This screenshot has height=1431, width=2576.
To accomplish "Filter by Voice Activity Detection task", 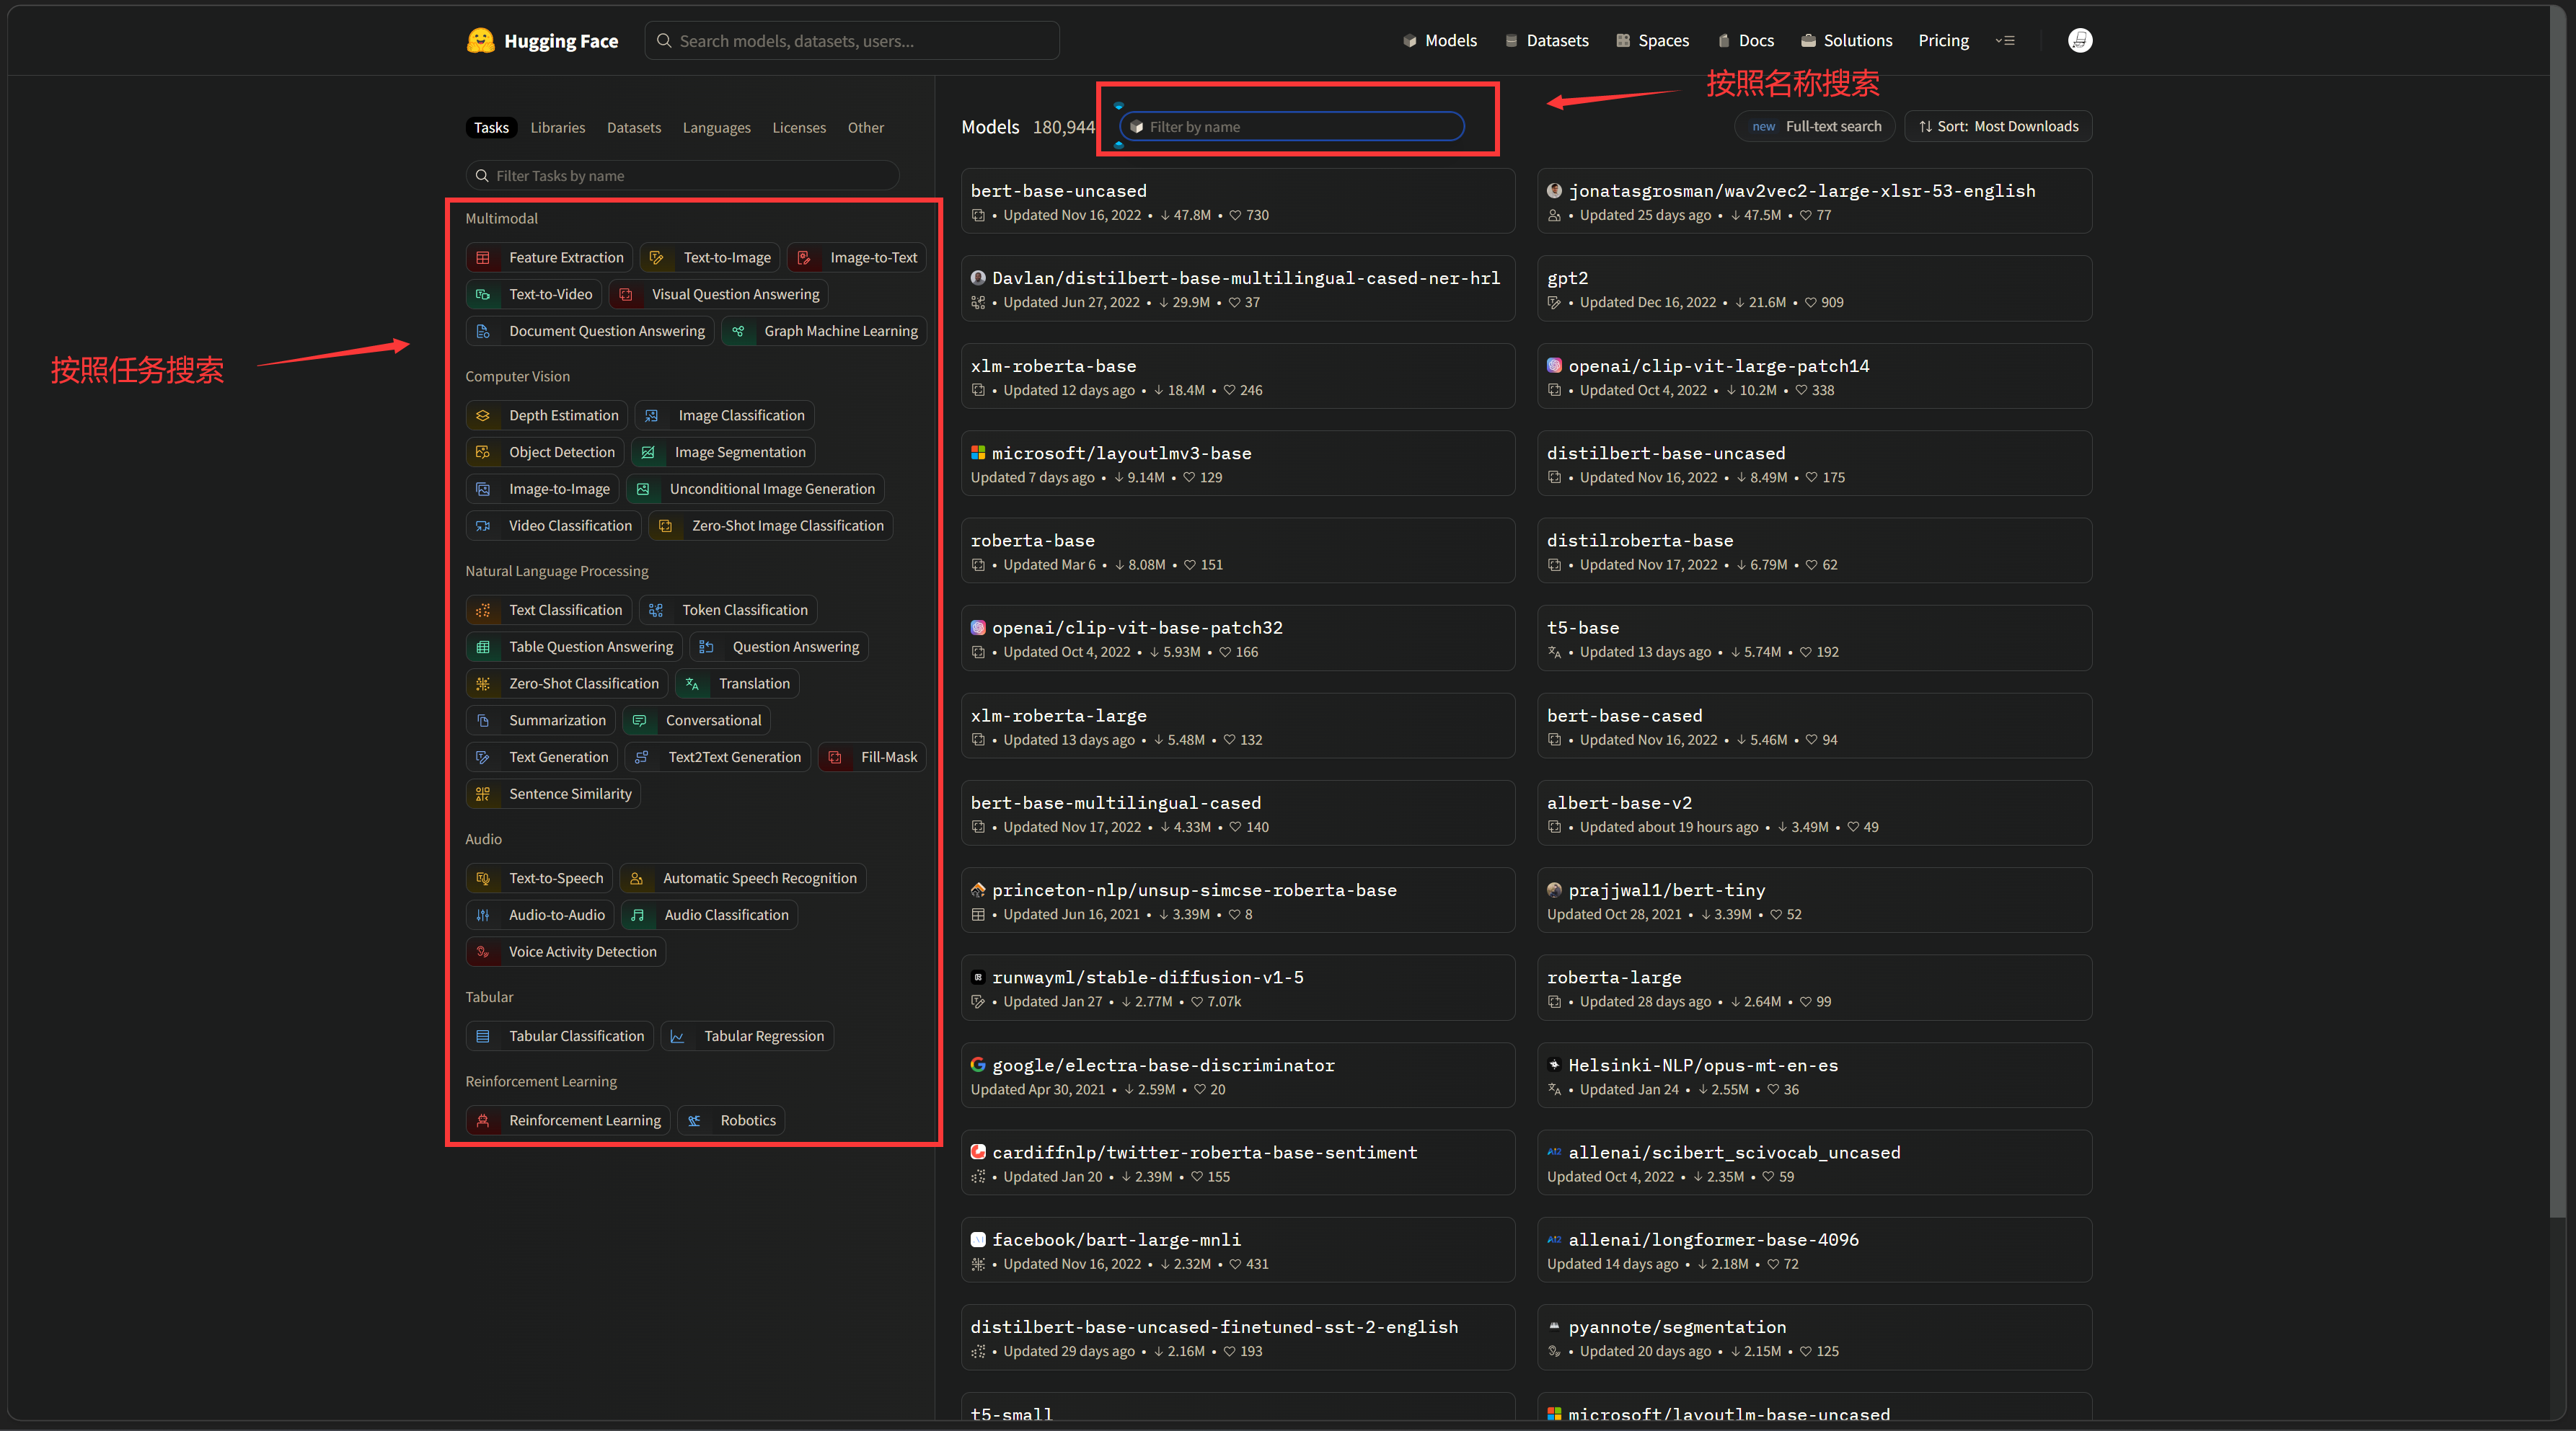I will 566,952.
